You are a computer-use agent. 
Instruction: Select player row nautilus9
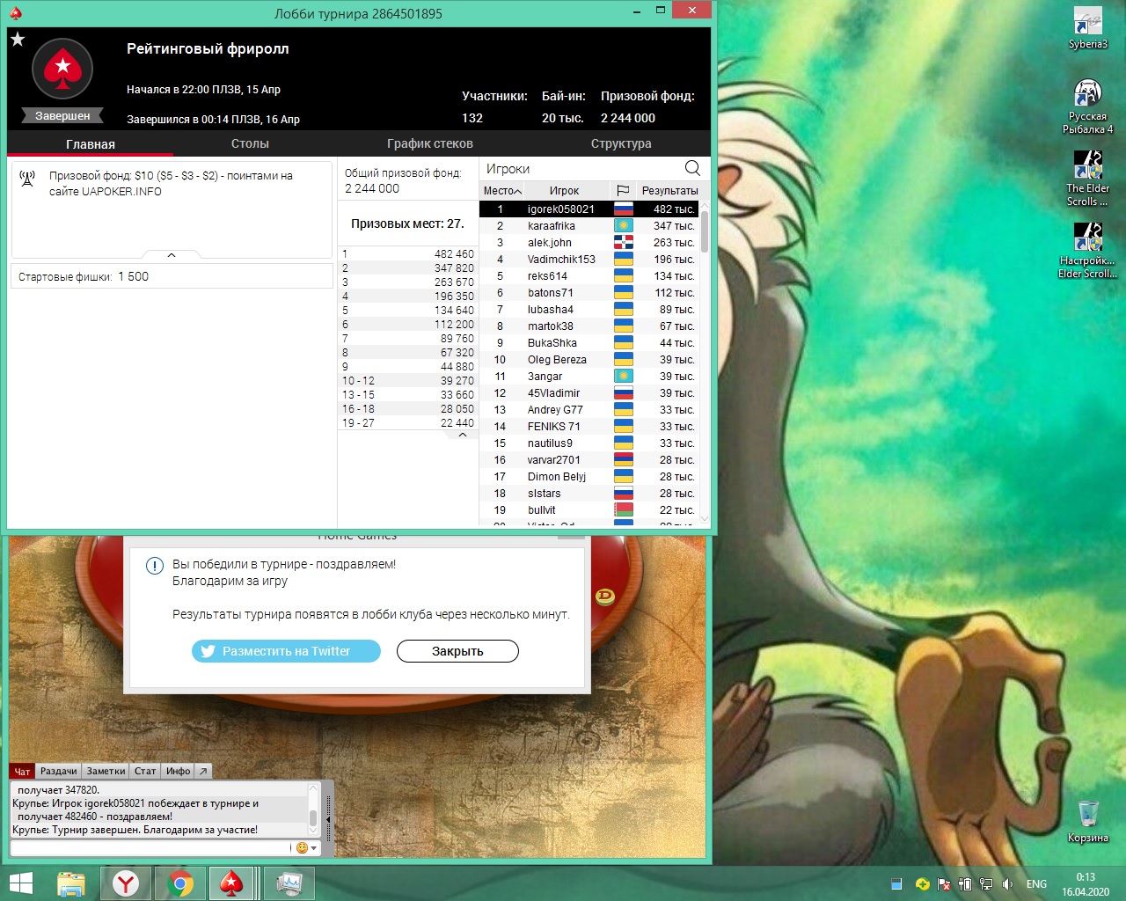589,443
